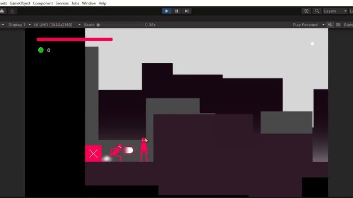Click the standing red enemy figure

144,150
